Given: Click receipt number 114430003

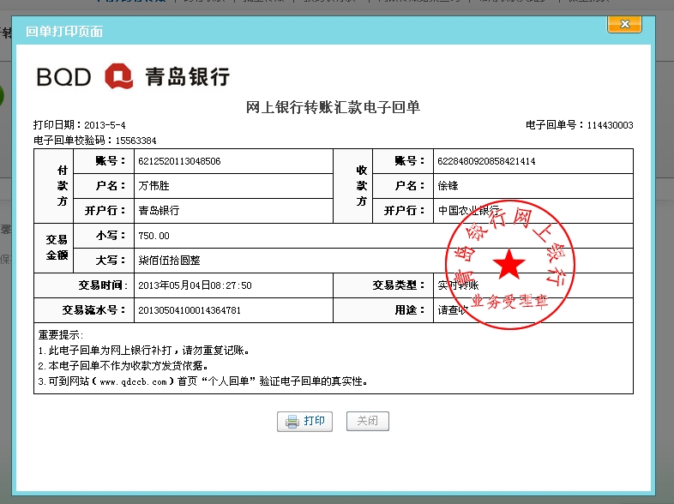Looking at the screenshot, I should [610, 125].
